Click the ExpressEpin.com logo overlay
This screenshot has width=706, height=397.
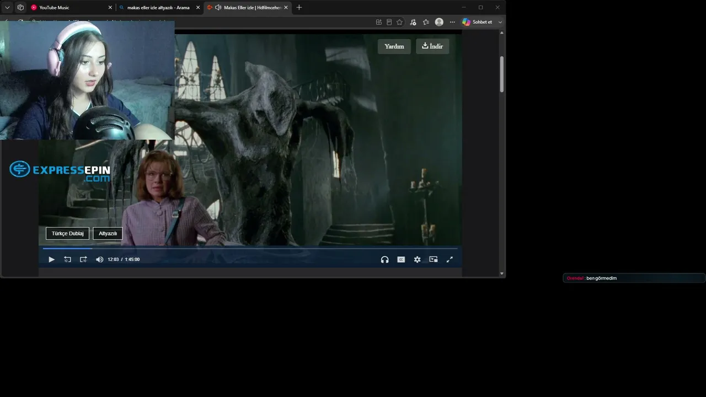[60, 171]
